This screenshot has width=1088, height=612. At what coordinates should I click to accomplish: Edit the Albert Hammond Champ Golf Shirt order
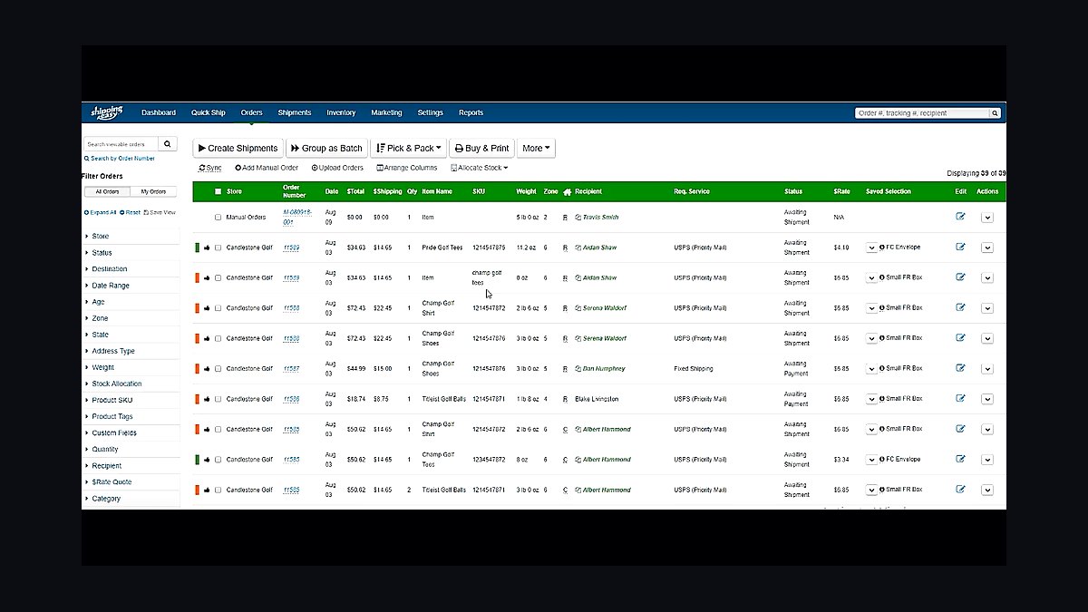coord(960,429)
